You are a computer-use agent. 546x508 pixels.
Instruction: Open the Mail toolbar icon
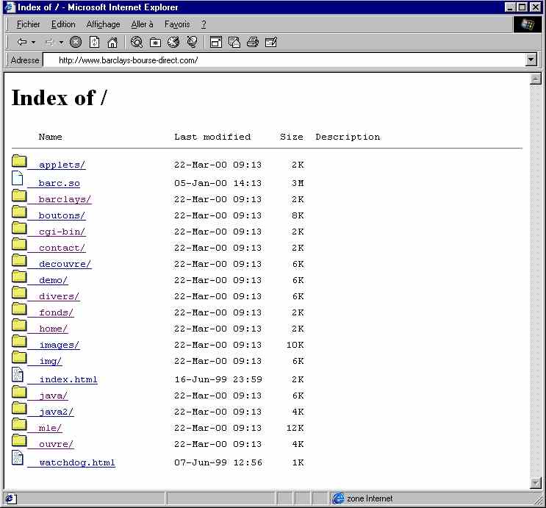(x=234, y=42)
